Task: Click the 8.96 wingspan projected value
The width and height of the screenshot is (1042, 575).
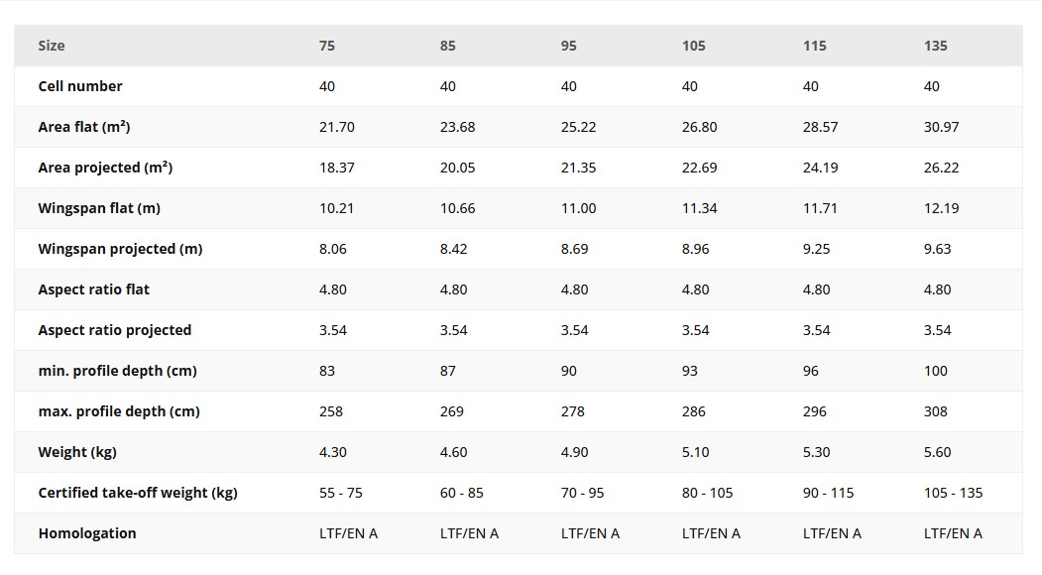Action: point(695,249)
